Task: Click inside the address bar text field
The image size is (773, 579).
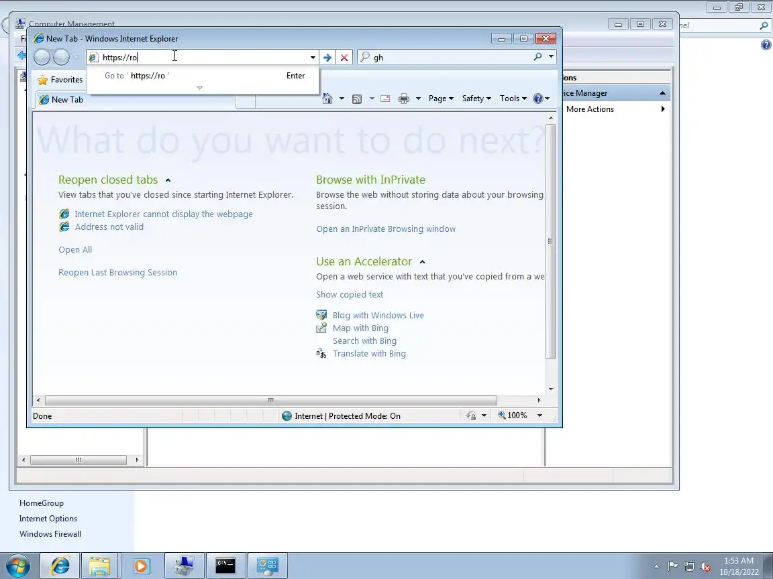Action: coord(203,58)
